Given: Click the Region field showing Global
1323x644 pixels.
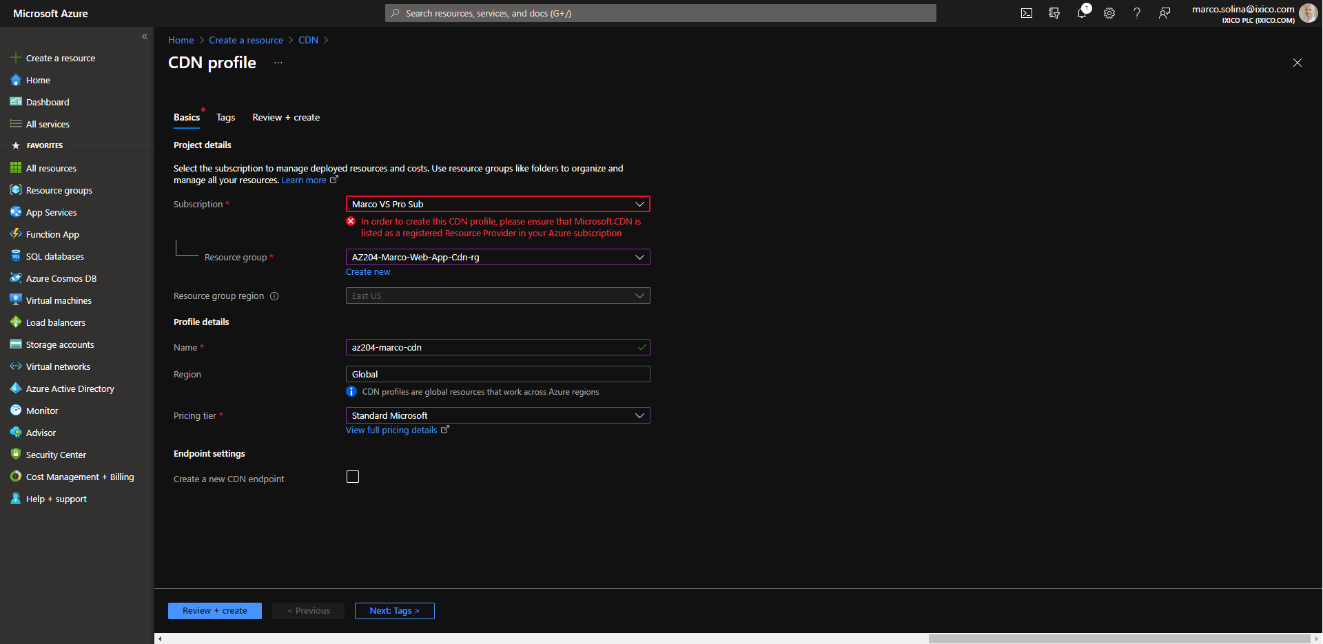Looking at the screenshot, I should (x=498, y=374).
